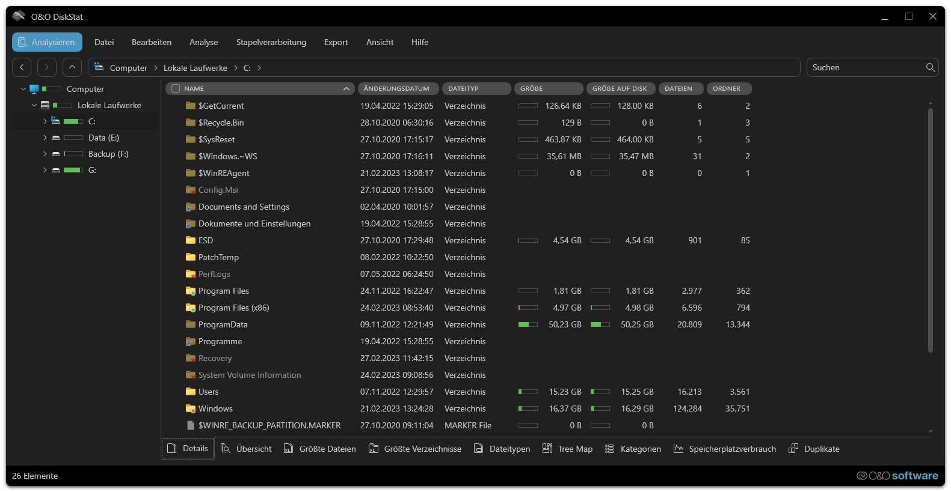951x492 pixels.
Task: Sort by Ordner column header
Action: 729,88
